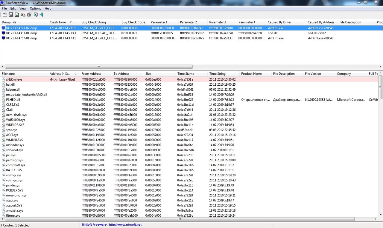Image resolution: width=383 pixels, height=228 pixels.
Task: Click the Save (floppy disk) toolbar icon
Action: coord(11,15)
